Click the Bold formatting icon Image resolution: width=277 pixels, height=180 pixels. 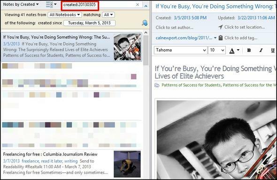click(x=249, y=50)
